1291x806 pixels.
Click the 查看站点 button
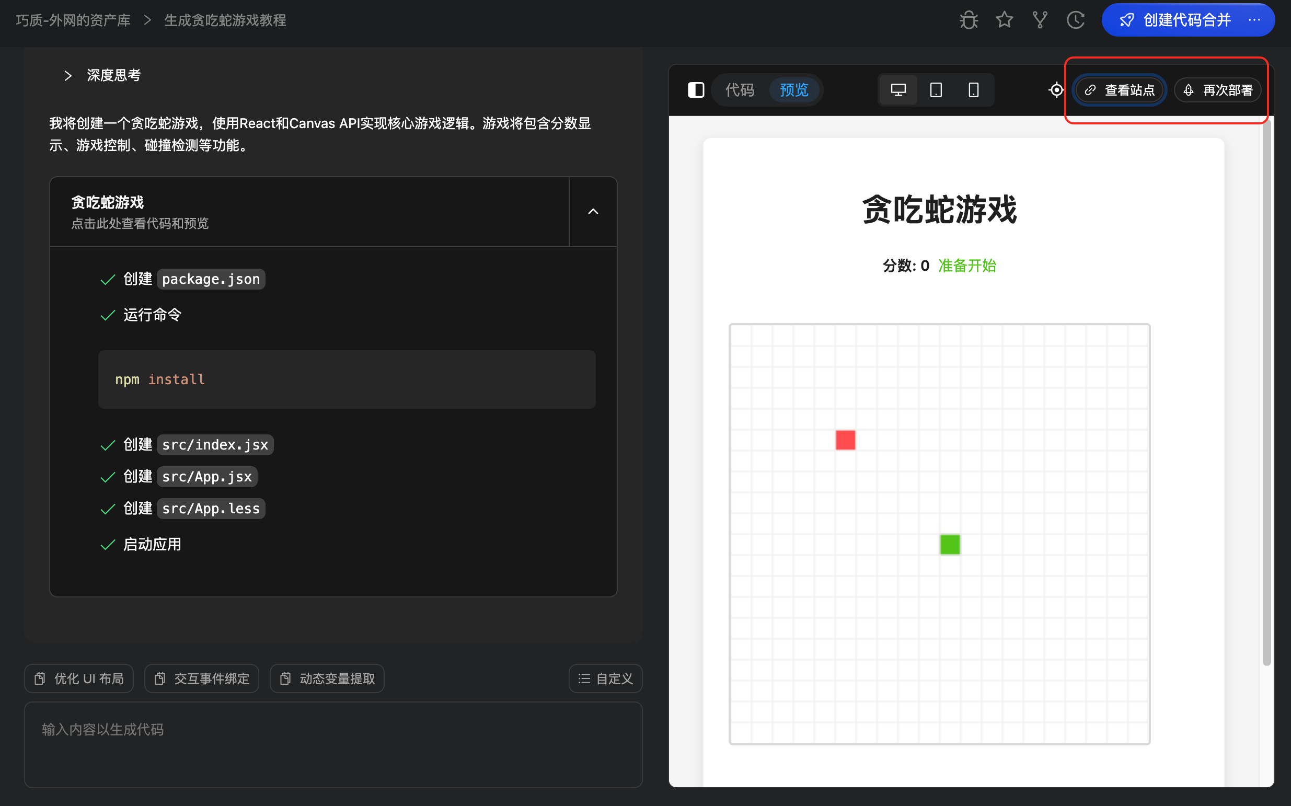click(1119, 90)
